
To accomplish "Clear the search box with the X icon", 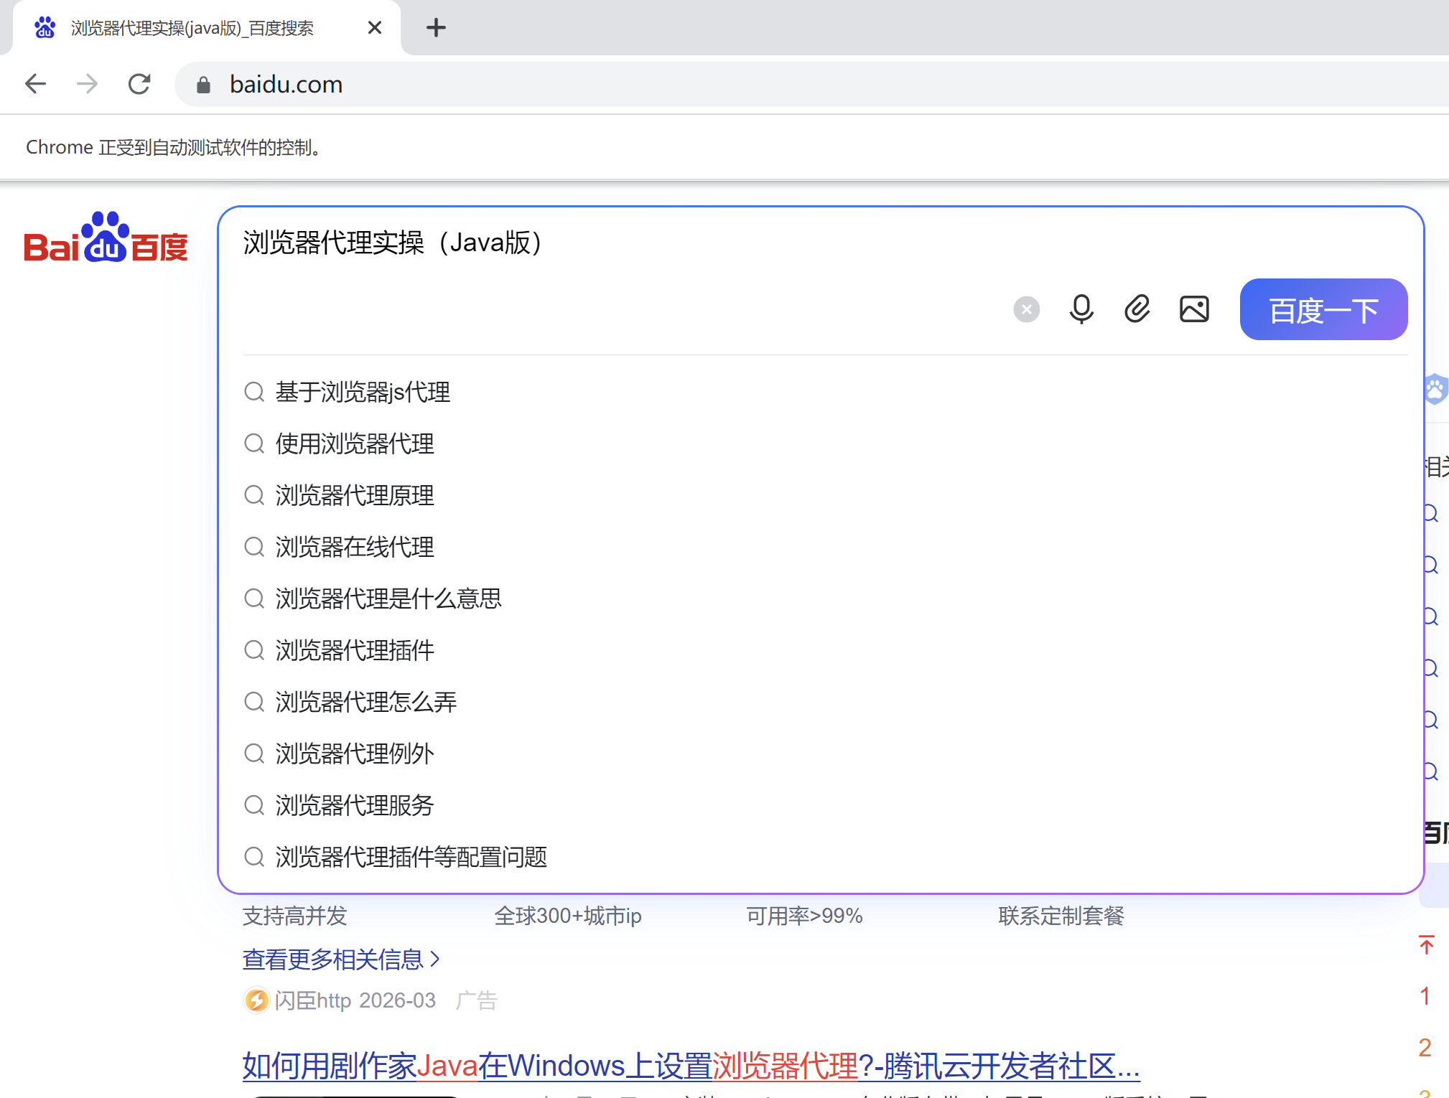I will pyautogui.click(x=1026, y=309).
